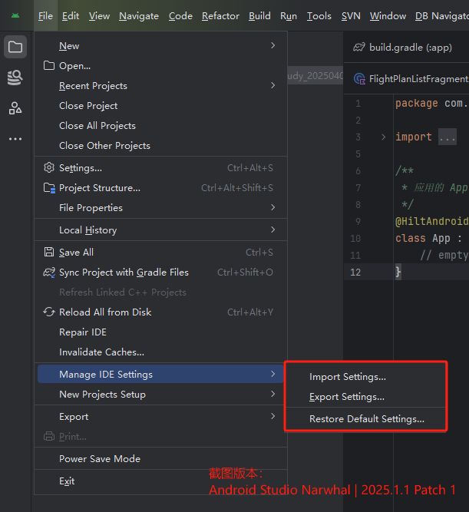
Task: Open the Build menu
Action: (259, 15)
